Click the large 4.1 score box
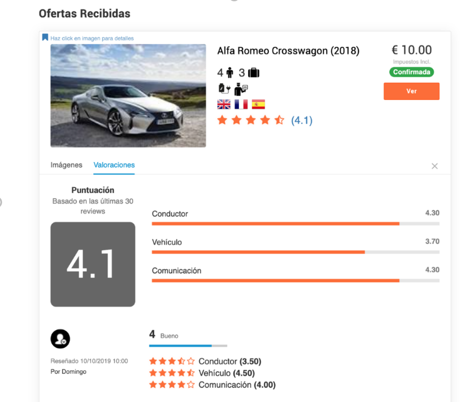This screenshot has height=402, width=460. point(93,264)
